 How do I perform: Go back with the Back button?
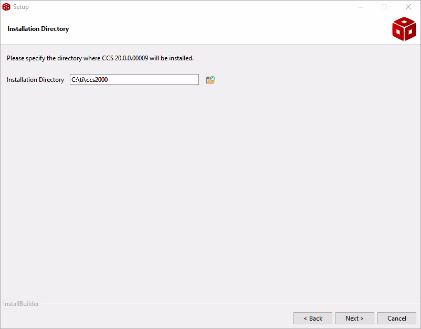[x=313, y=318]
